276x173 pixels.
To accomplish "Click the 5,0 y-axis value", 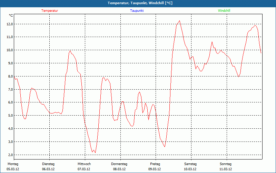I will (x=10, y=116).
